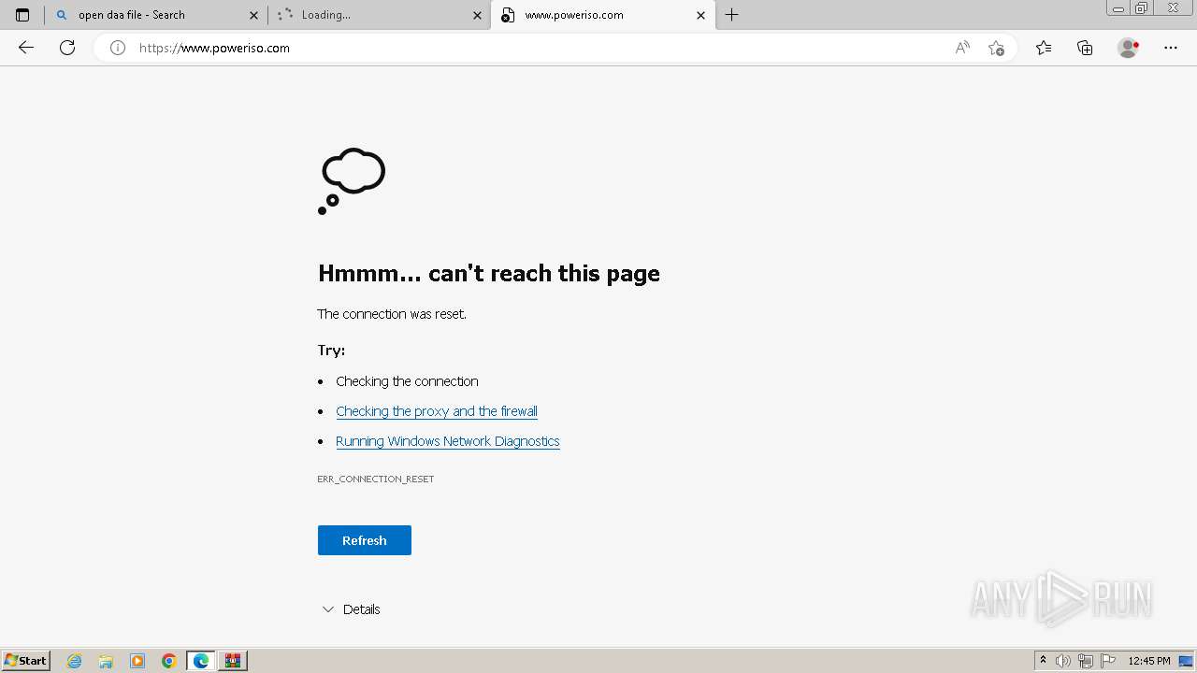The height and width of the screenshot is (673, 1197).
Task: Open the Windows Start menu
Action: [25, 661]
